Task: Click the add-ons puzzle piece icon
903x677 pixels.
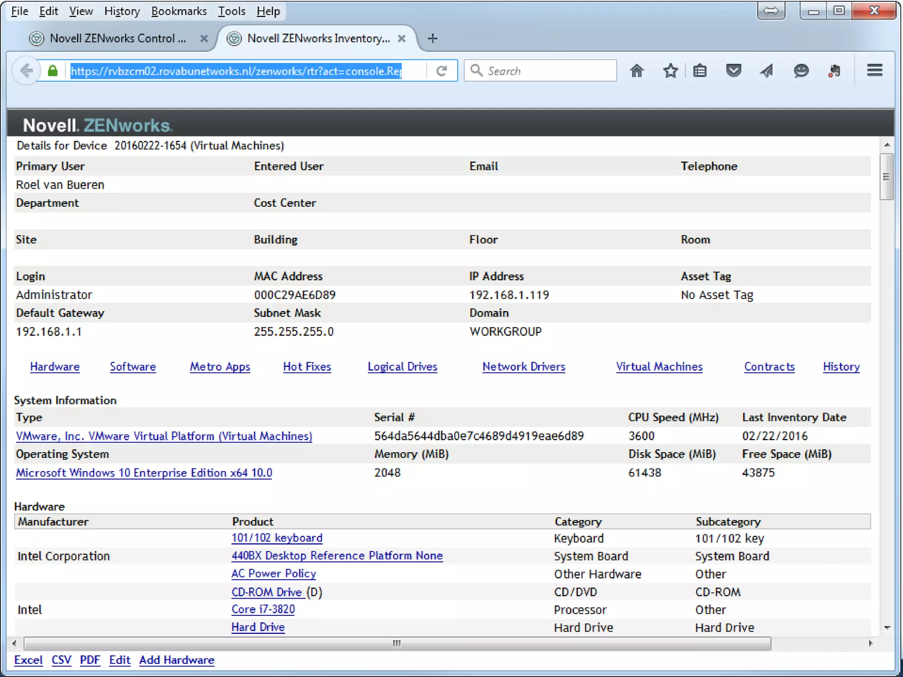Action: 834,71
